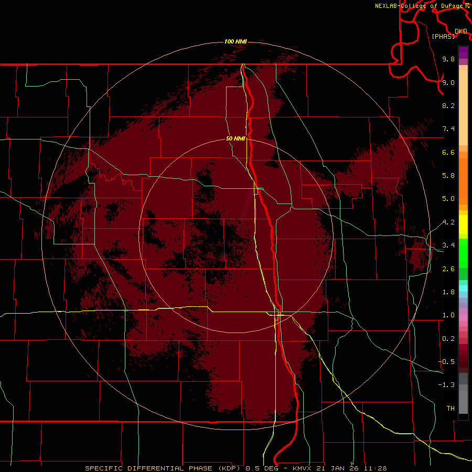The image size is (472, 472).
Task: Select the 1.8 value on the color scale
Action: tap(448, 292)
